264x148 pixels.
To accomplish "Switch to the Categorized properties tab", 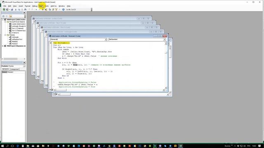I will [x=15, y=69].
